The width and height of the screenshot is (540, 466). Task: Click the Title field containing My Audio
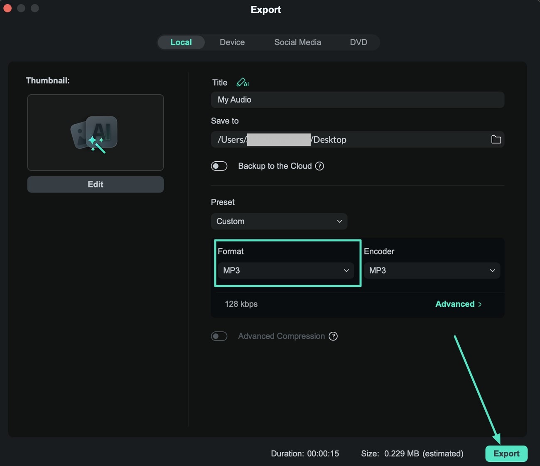coord(358,100)
